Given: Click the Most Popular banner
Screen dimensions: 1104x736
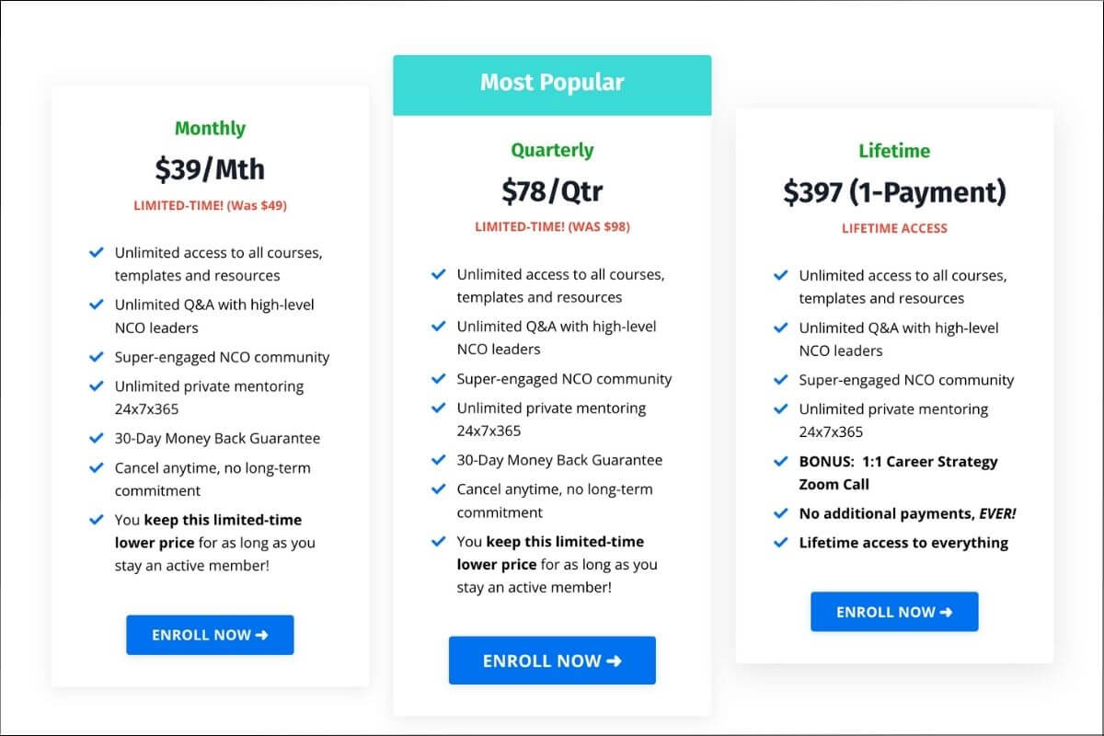Looking at the screenshot, I should click(552, 83).
